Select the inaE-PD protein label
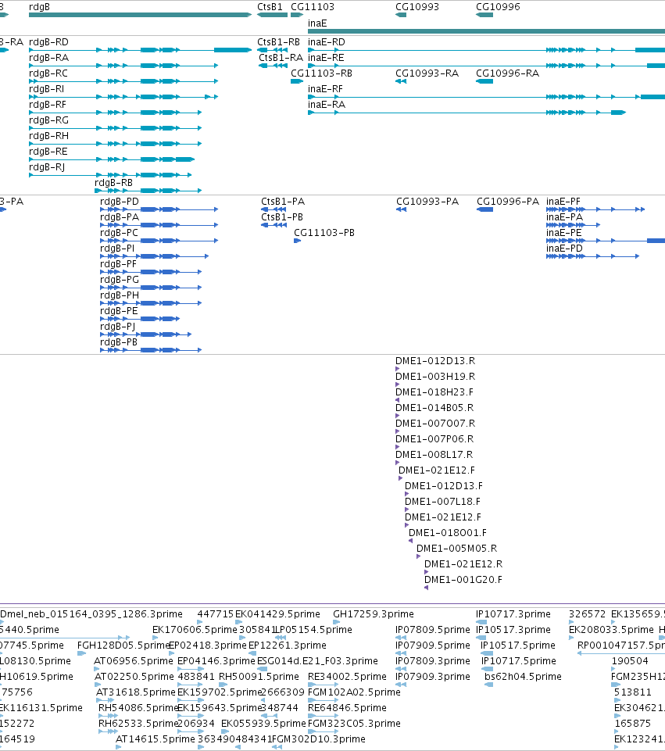This screenshot has width=665, height=751. pyautogui.click(x=564, y=248)
